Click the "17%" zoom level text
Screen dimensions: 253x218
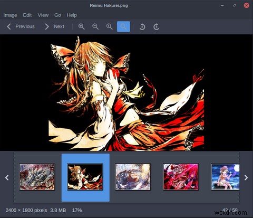77,210
